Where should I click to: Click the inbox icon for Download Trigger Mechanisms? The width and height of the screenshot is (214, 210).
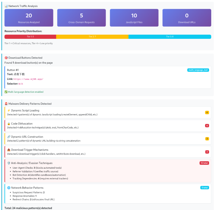[x=9, y=150]
